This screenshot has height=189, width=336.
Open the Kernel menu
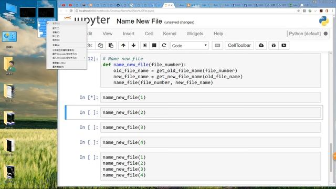[x=170, y=34]
